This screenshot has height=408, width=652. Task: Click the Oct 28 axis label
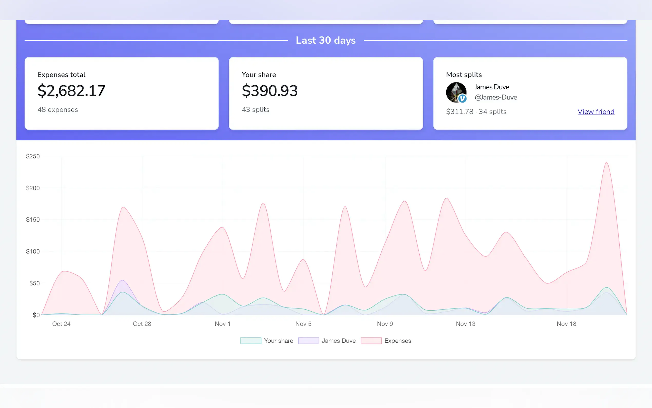(x=142, y=323)
